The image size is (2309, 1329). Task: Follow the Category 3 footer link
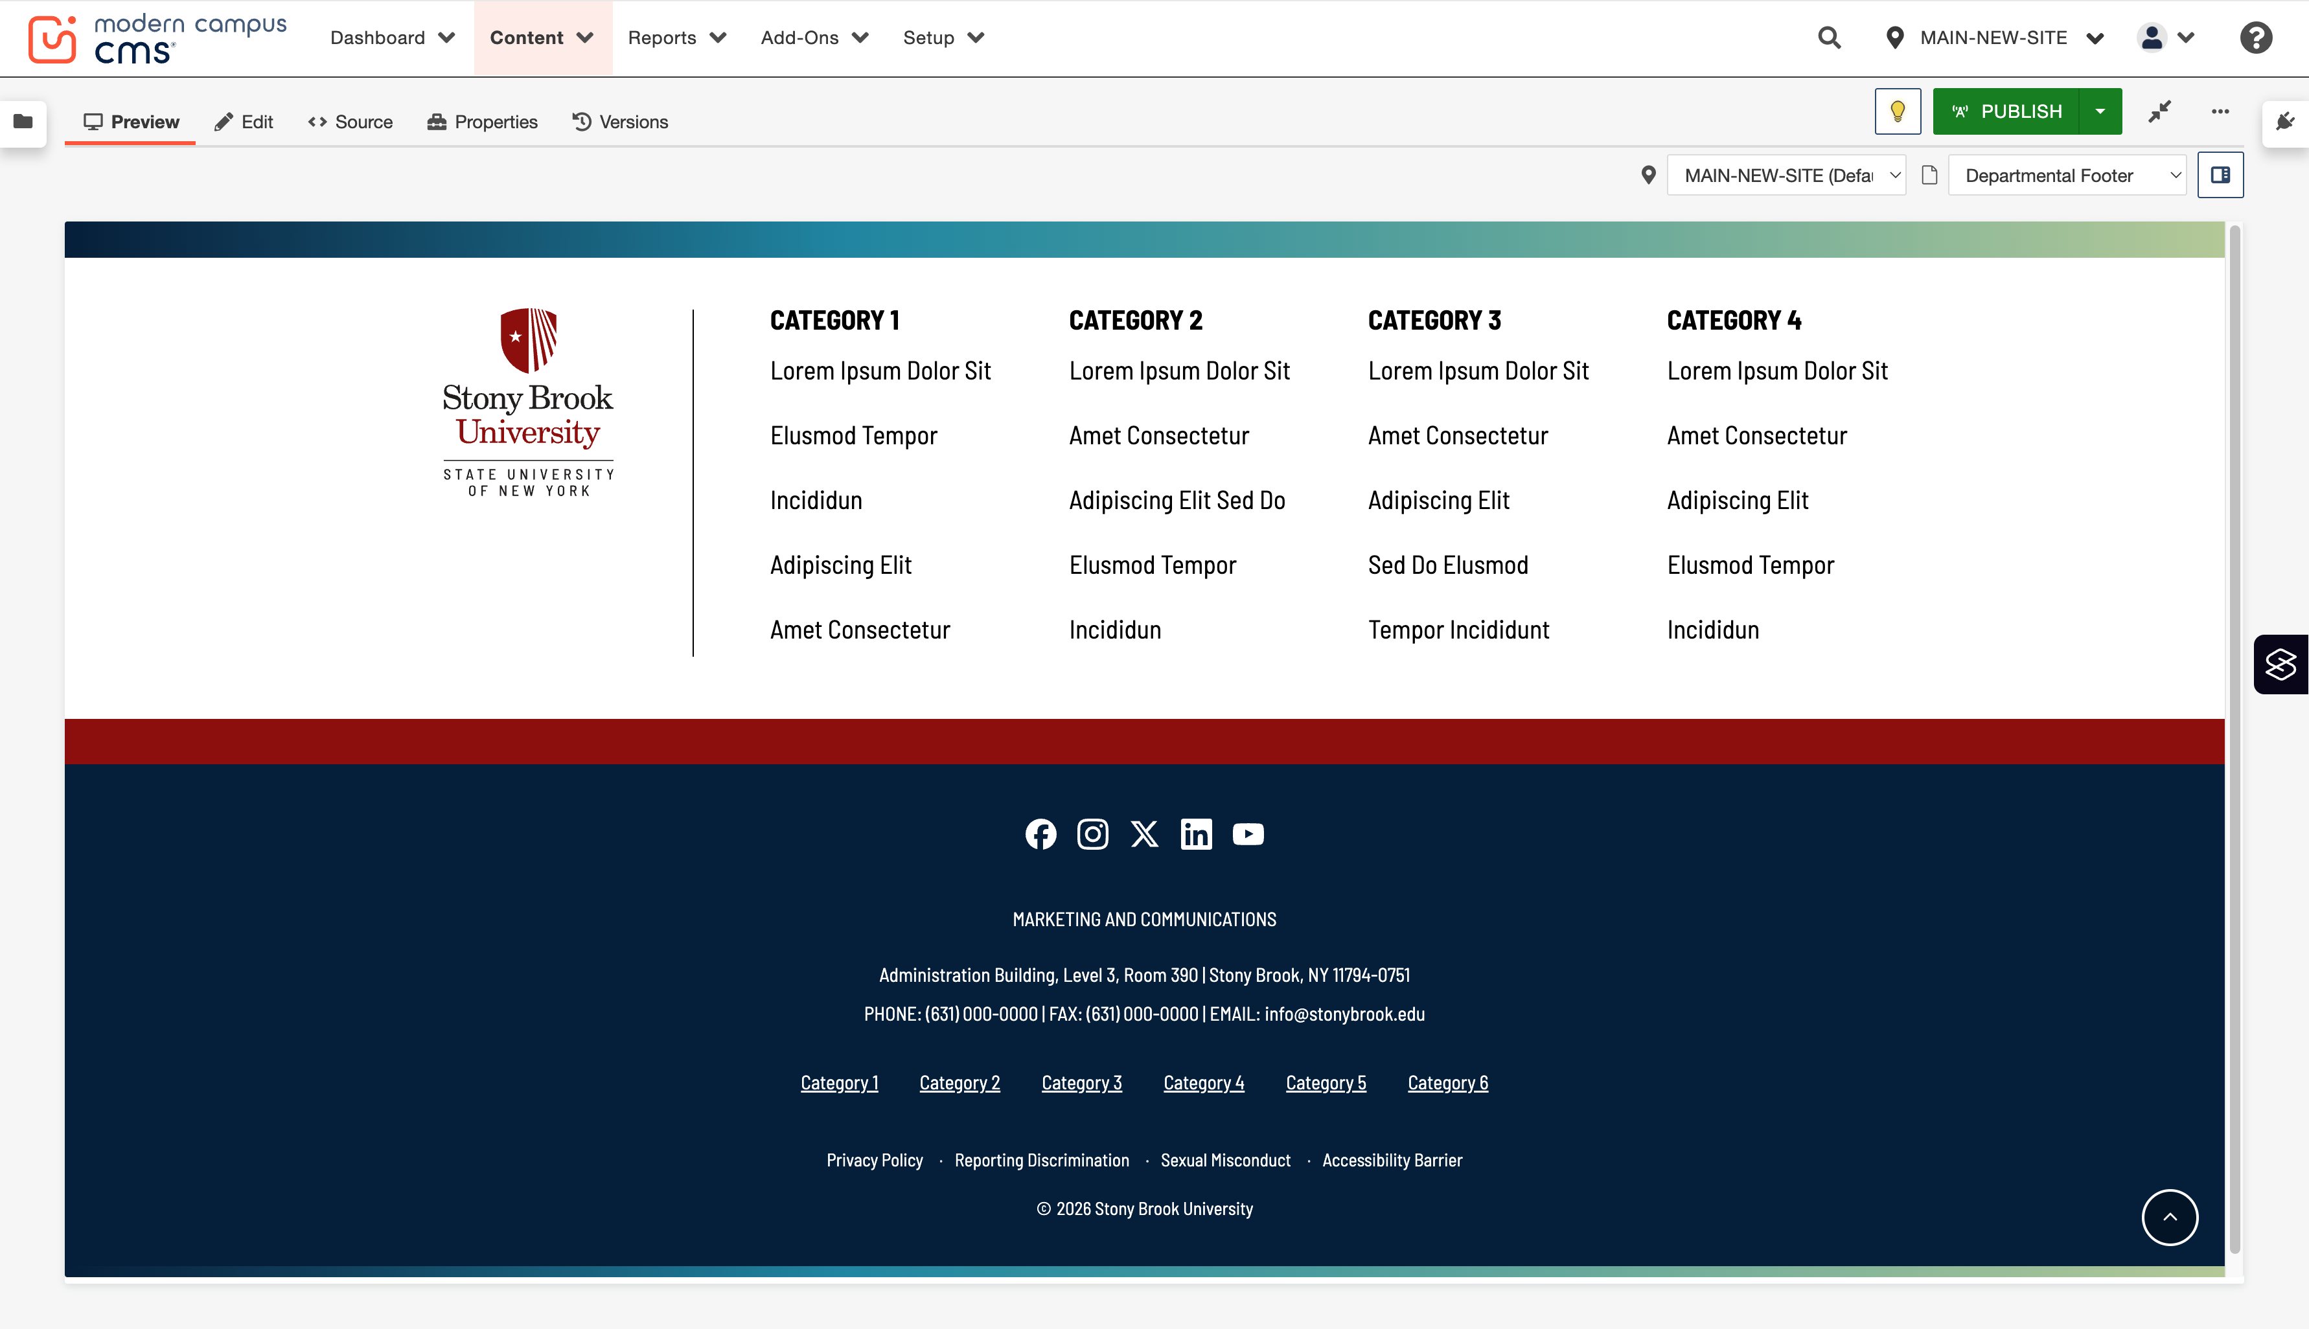pos(1082,1082)
